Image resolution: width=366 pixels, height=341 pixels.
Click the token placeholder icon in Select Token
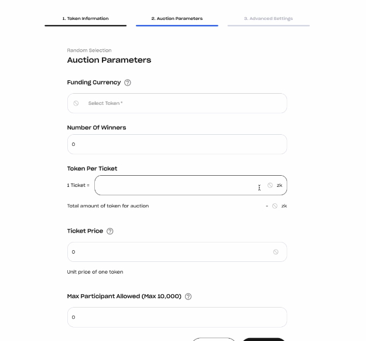tap(76, 103)
